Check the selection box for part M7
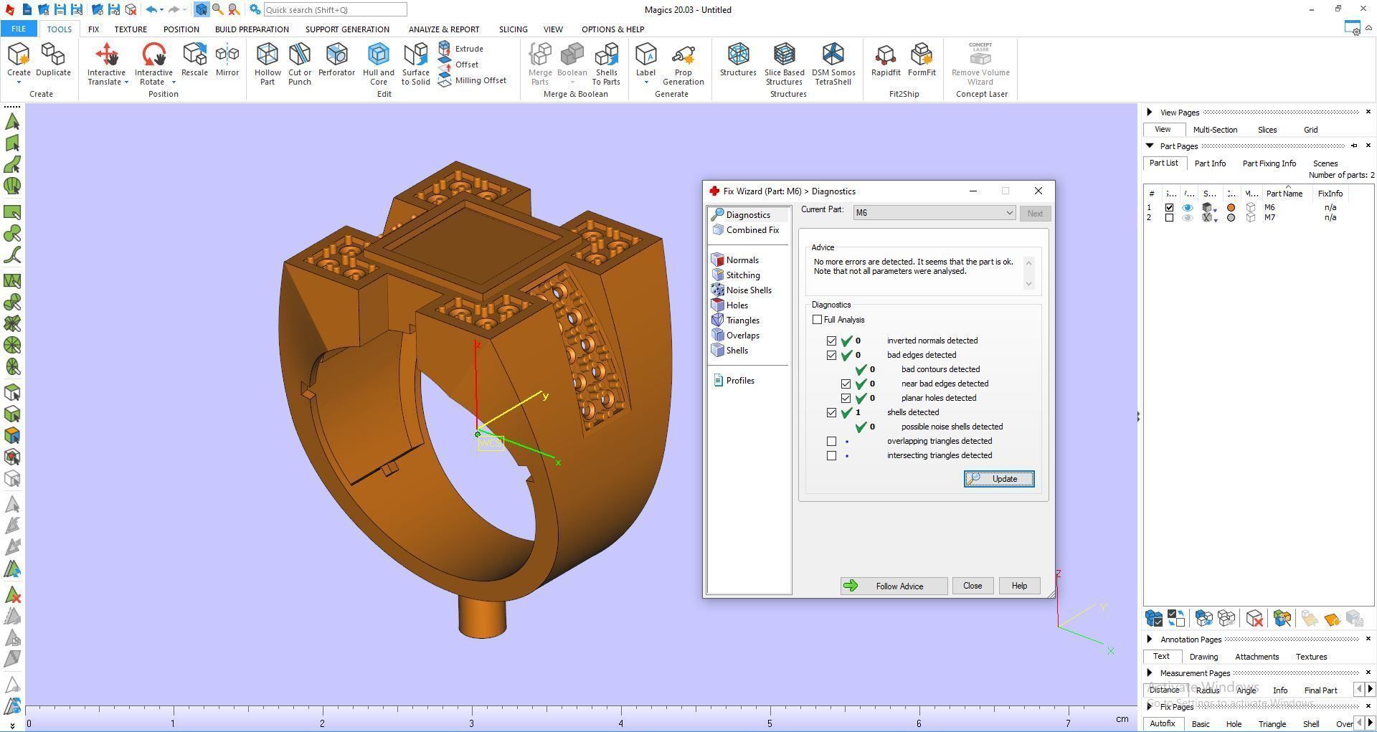1377x732 pixels. pyautogui.click(x=1169, y=218)
